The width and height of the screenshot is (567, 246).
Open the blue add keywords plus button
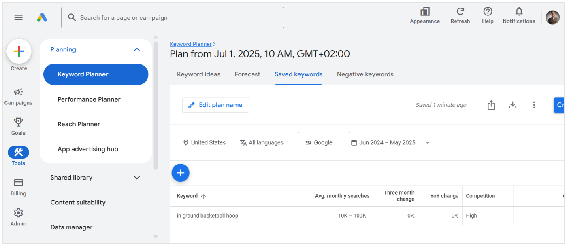180,173
